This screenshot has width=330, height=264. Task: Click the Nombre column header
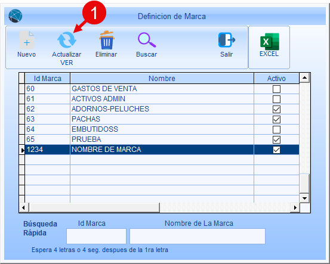162,79
